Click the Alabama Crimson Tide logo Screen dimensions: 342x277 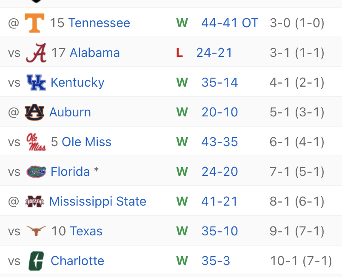click(36, 53)
